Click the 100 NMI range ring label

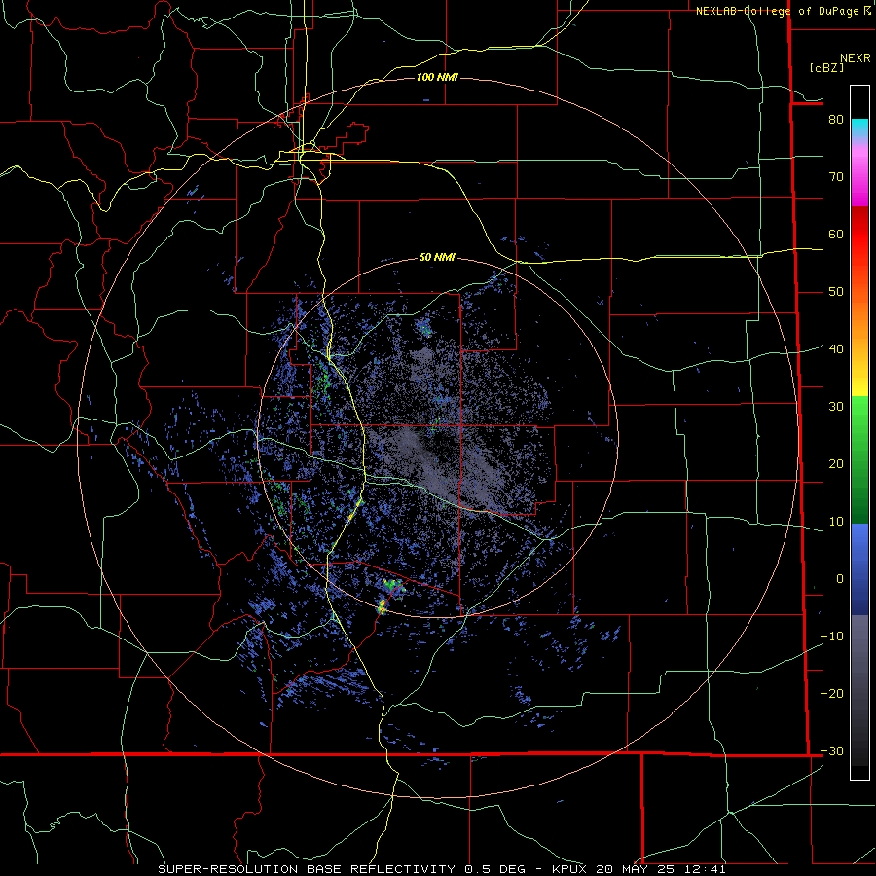(437, 77)
